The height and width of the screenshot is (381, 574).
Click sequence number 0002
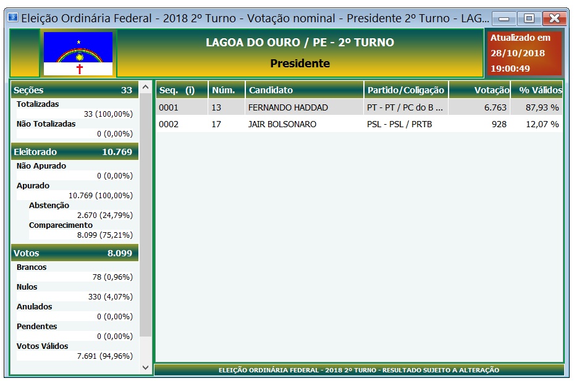click(169, 125)
